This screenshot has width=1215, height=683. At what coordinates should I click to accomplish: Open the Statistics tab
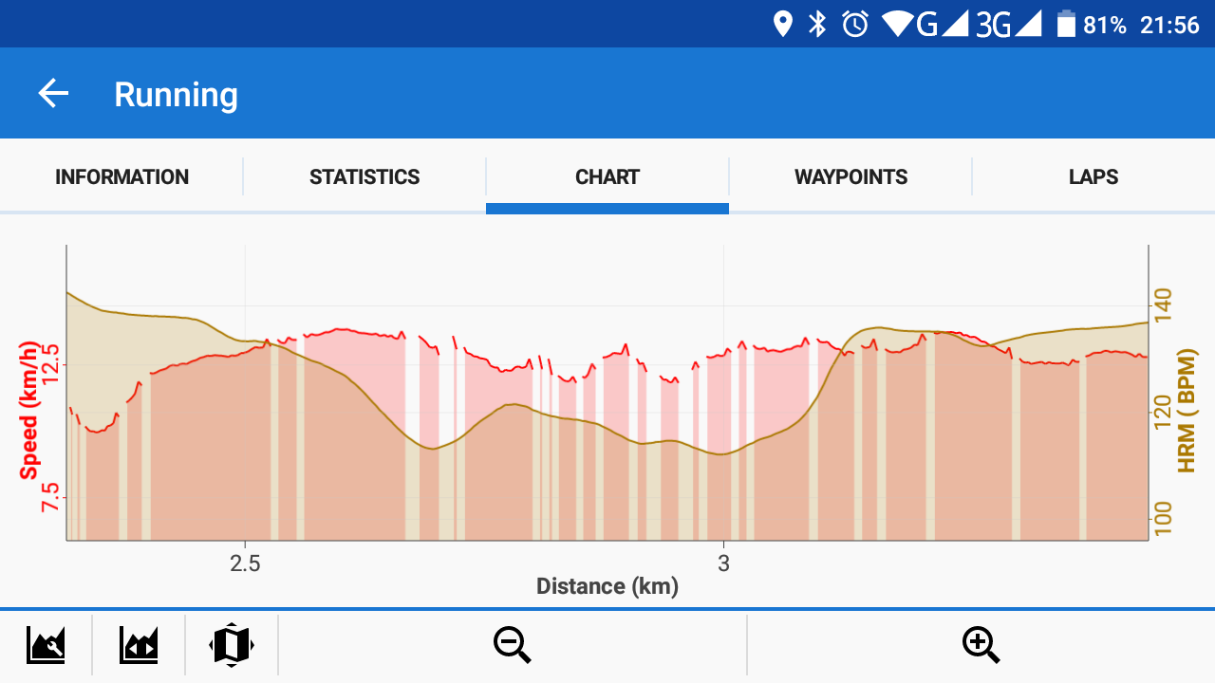coord(364,177)
